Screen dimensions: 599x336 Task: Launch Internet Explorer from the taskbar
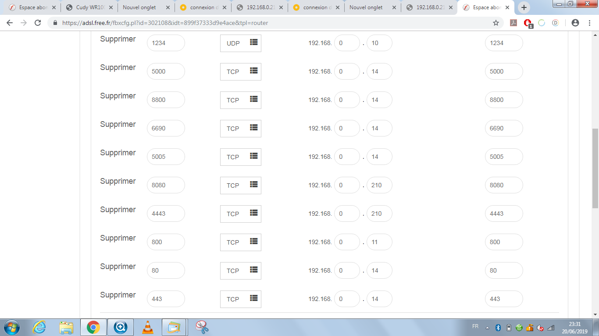[x=39, y=327]
